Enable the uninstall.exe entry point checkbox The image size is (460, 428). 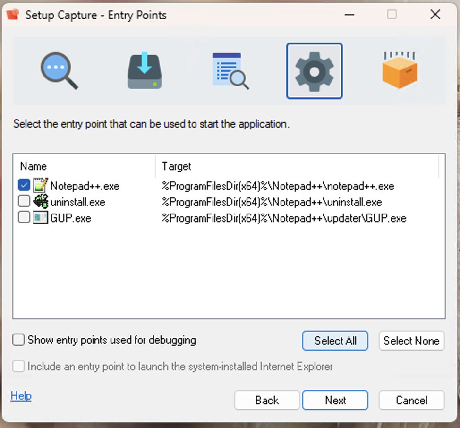(x=24, y=202)
